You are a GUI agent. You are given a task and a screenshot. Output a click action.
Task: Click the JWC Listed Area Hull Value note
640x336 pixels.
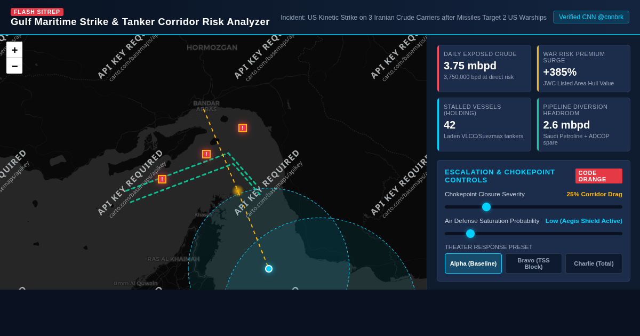579,83
